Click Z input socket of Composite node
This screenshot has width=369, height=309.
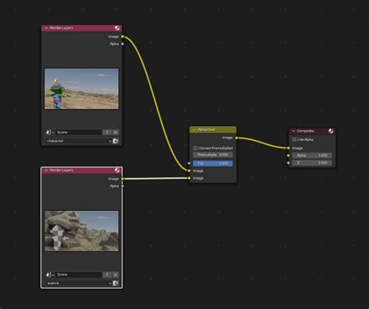click(288, 163)
